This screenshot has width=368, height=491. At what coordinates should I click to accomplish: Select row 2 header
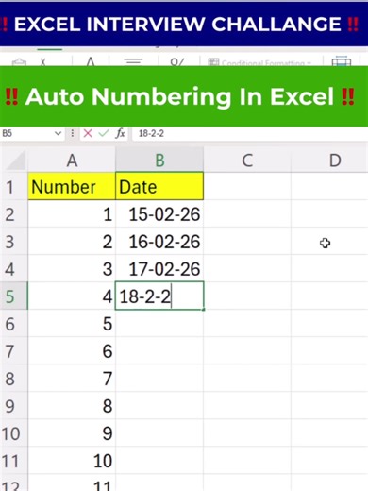(x=14, y=213)
